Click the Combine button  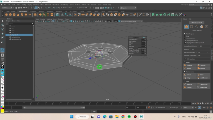pyautogui.click(x=190, y=65)
